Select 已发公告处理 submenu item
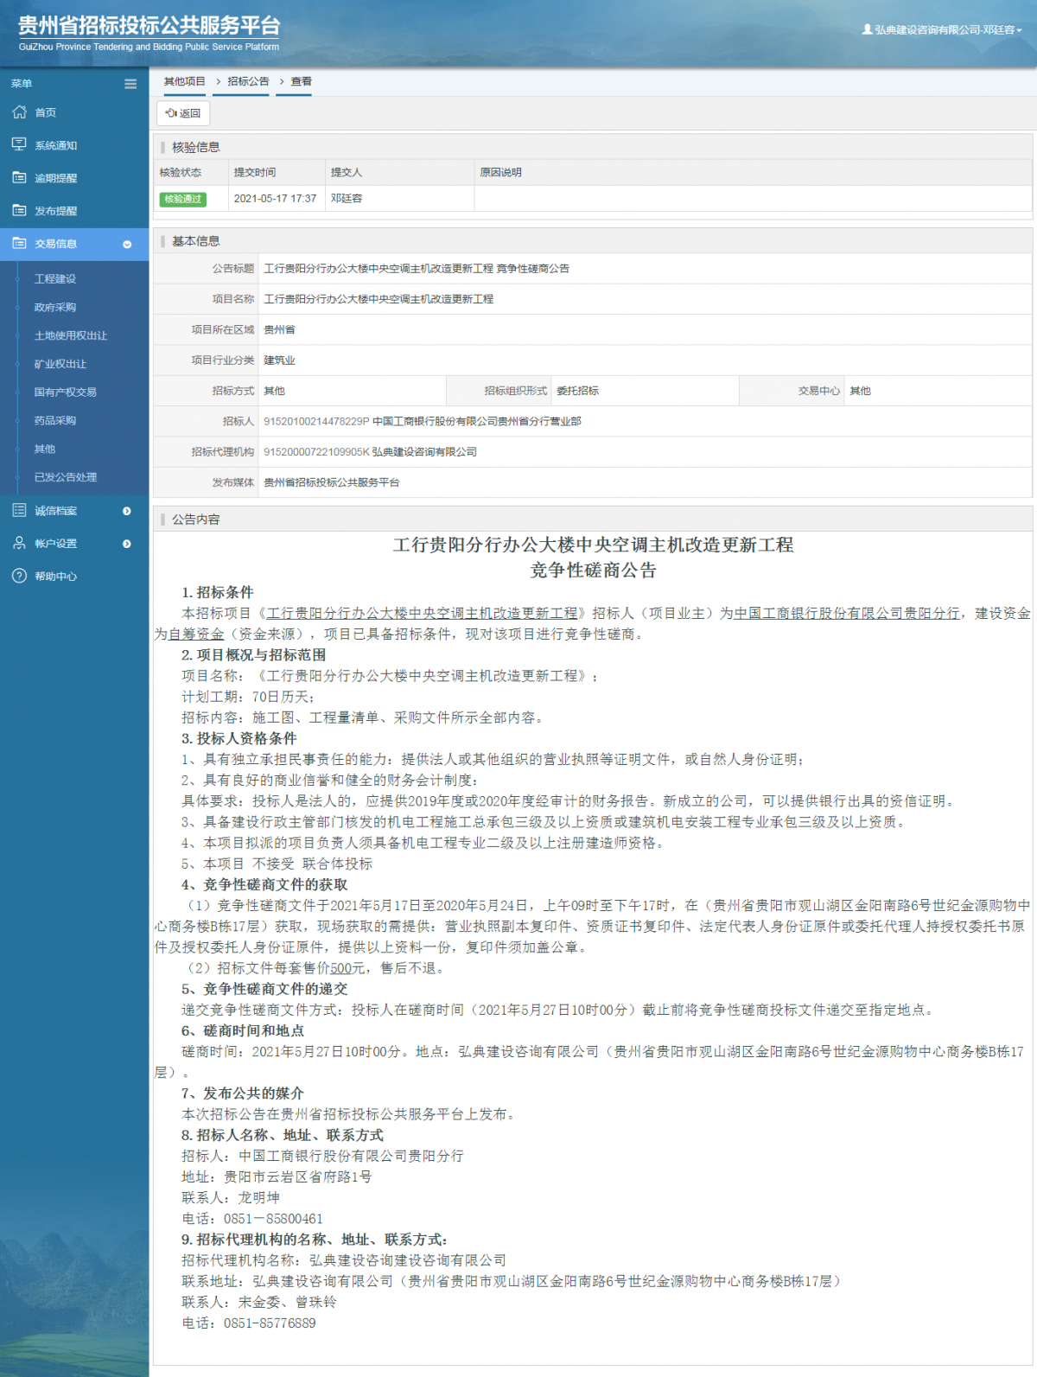1037x1377 pixels. pyautogui.click(x=66, y=477)
